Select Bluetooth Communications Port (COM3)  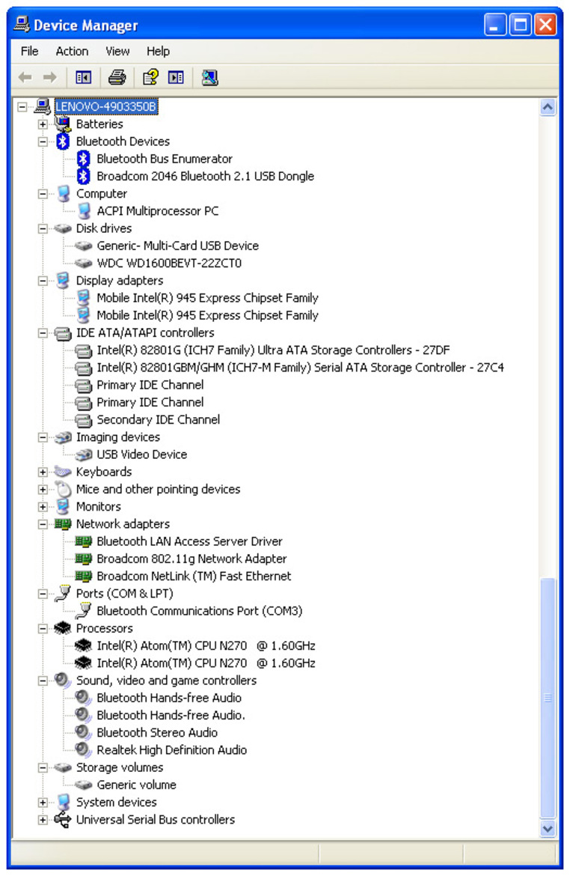(x=199, y=611)
